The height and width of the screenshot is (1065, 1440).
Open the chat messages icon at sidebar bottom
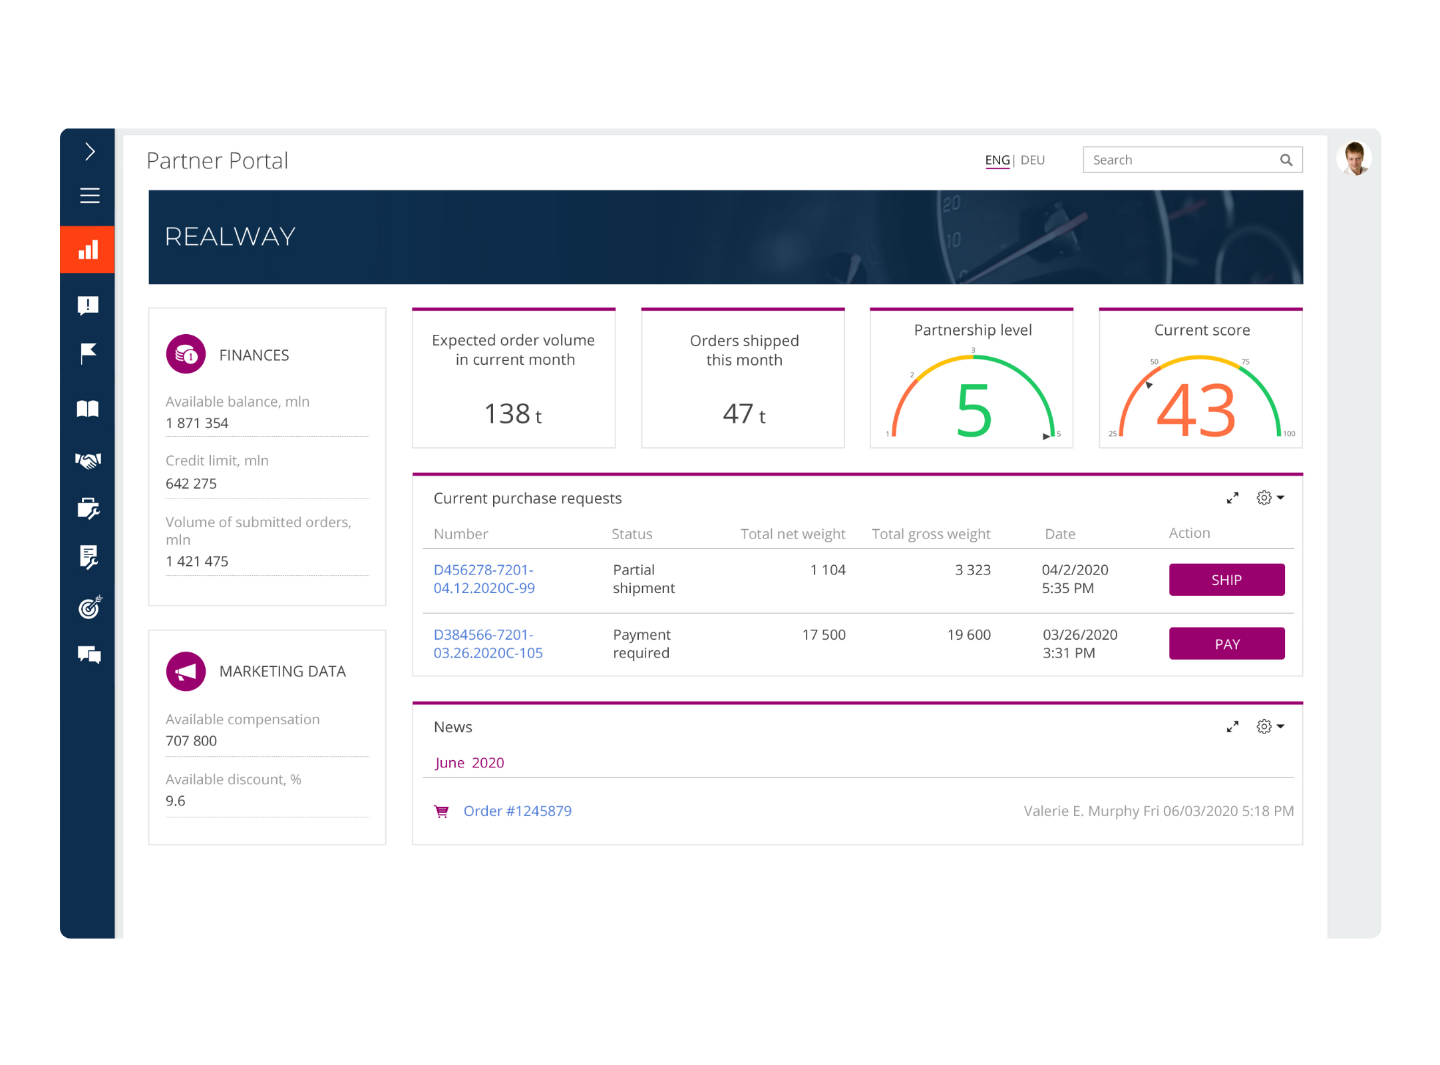(89, 656)
